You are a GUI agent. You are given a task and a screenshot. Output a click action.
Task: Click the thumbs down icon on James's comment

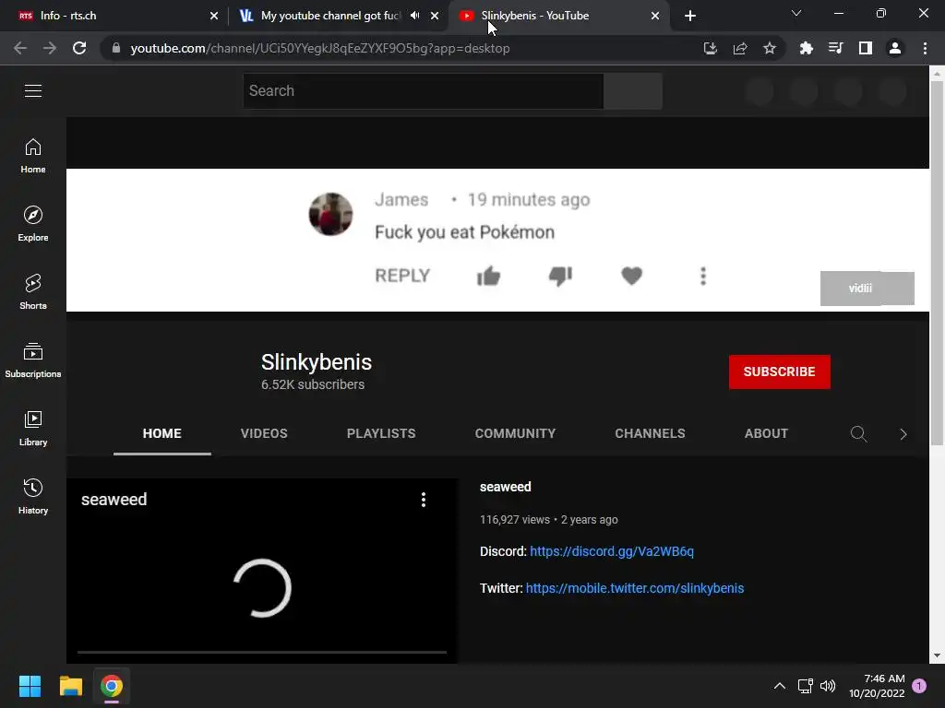point(560,276)
